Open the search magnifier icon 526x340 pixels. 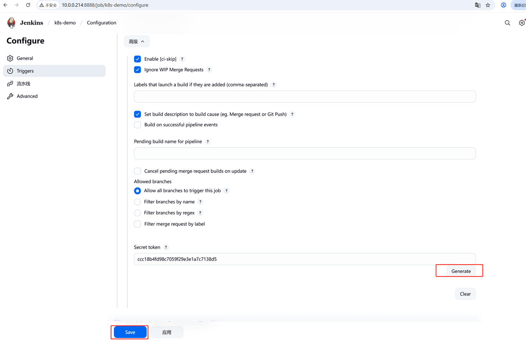(508, 23)
